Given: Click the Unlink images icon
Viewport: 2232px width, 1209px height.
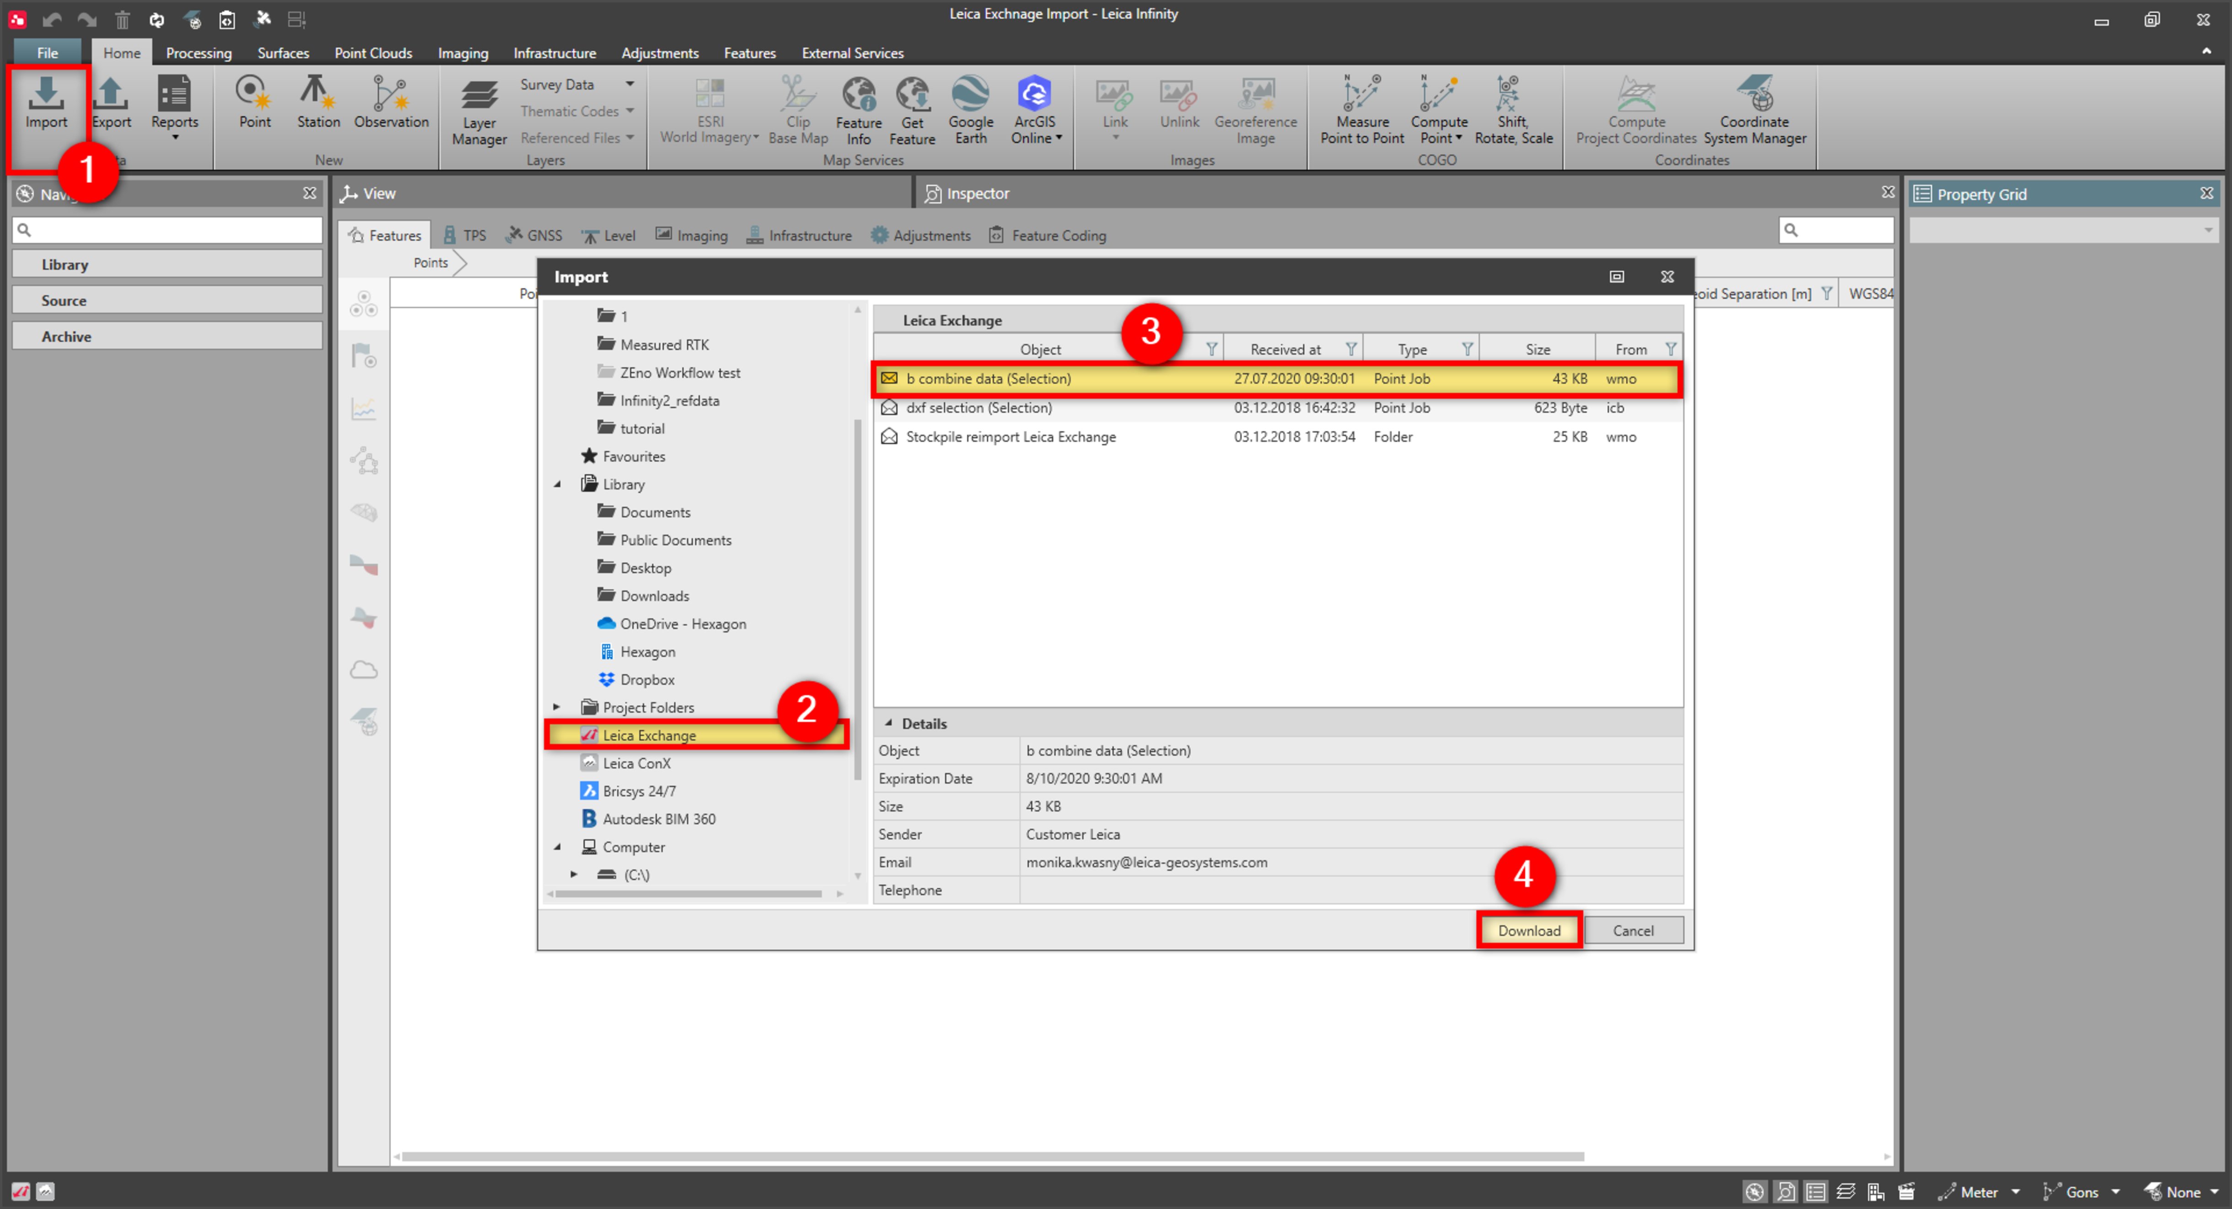Looking at the screenshot, I should pyautogui.click(x=1179, y=103).
